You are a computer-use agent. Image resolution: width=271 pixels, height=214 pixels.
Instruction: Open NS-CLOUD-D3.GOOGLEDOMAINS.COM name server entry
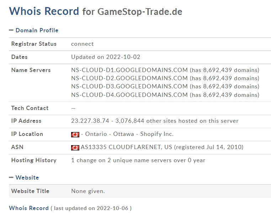click(x=129, y=86)
